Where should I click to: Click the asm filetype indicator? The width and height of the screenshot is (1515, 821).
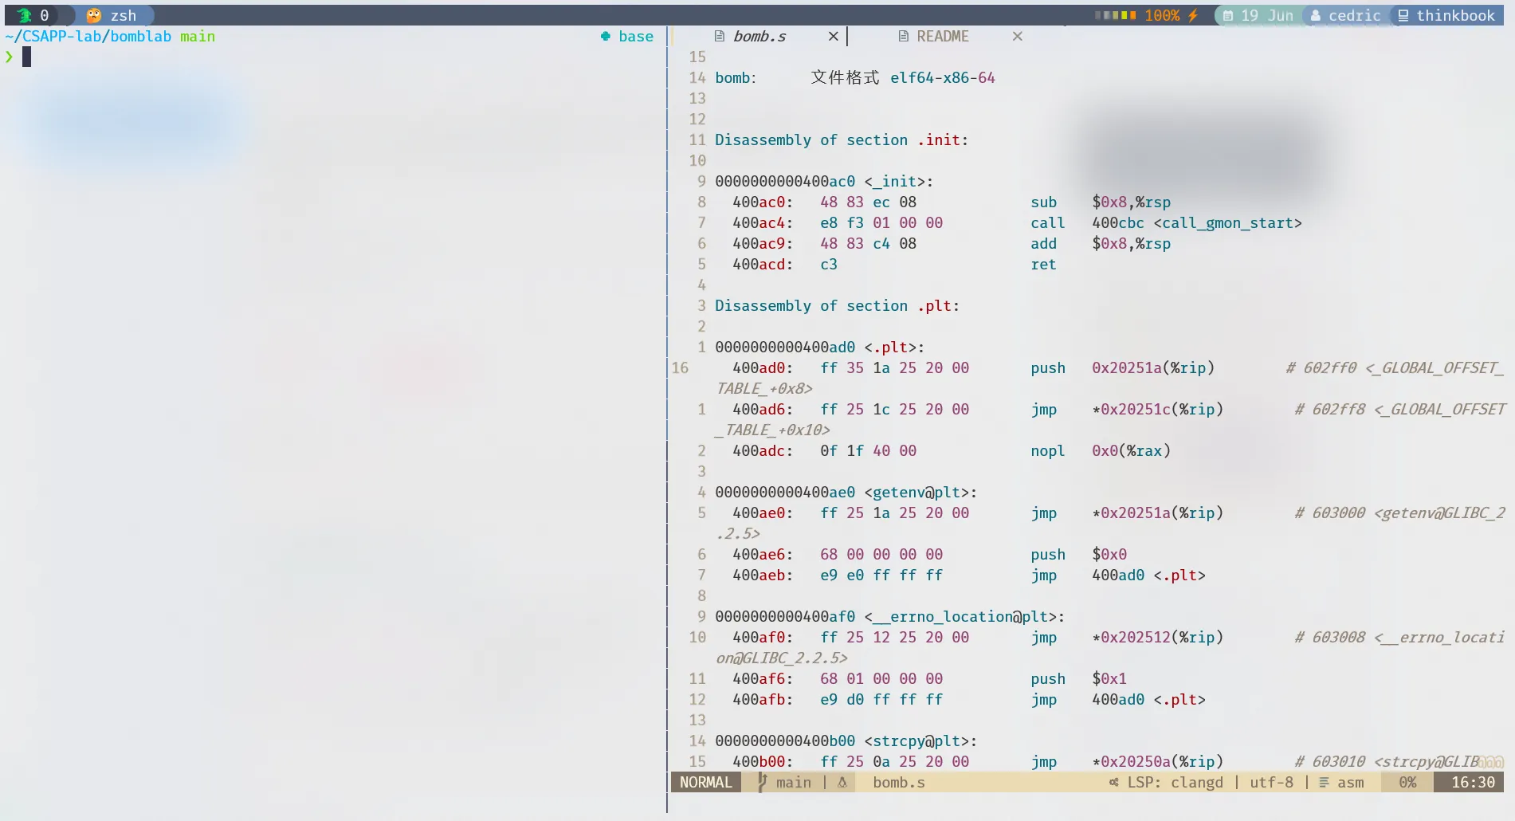point(1350,782)
